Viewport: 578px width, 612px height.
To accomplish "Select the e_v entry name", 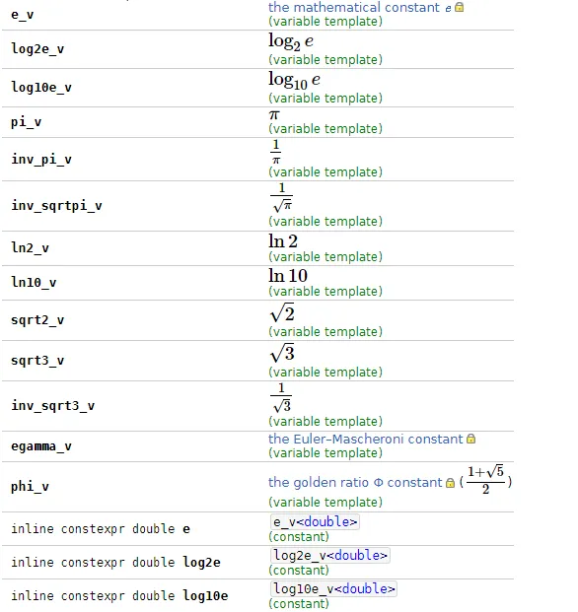I will pos(23,15).
